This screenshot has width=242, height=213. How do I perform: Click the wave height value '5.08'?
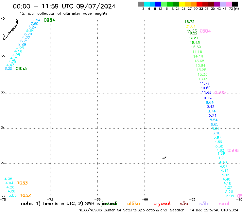tap(230, 196)
